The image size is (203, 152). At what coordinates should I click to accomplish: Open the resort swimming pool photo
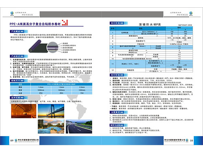coord(51,126)
